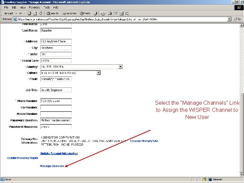
Task: Open the File menu
Action: pyautogui.click(x=6, y=7)
